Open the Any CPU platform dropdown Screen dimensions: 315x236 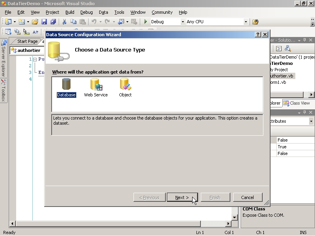tap(246, 22)
